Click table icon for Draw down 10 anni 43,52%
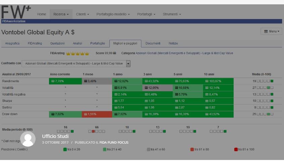The image size is (284, 163). click(207, 114)
